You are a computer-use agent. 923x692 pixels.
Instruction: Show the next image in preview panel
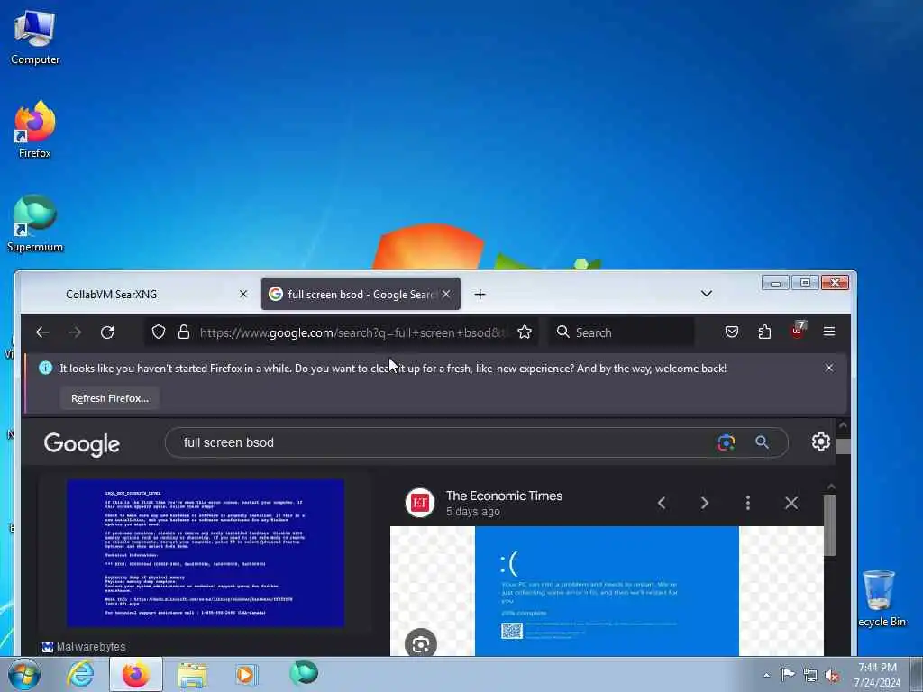[705, 503]
